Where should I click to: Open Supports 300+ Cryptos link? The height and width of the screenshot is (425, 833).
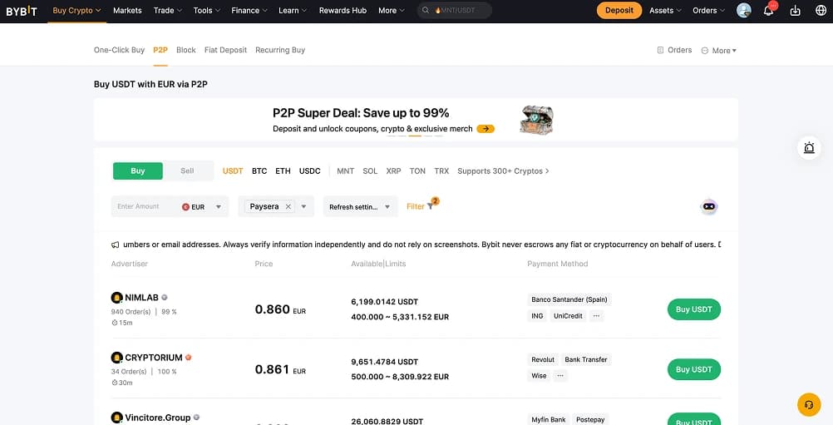pos(503,171)
